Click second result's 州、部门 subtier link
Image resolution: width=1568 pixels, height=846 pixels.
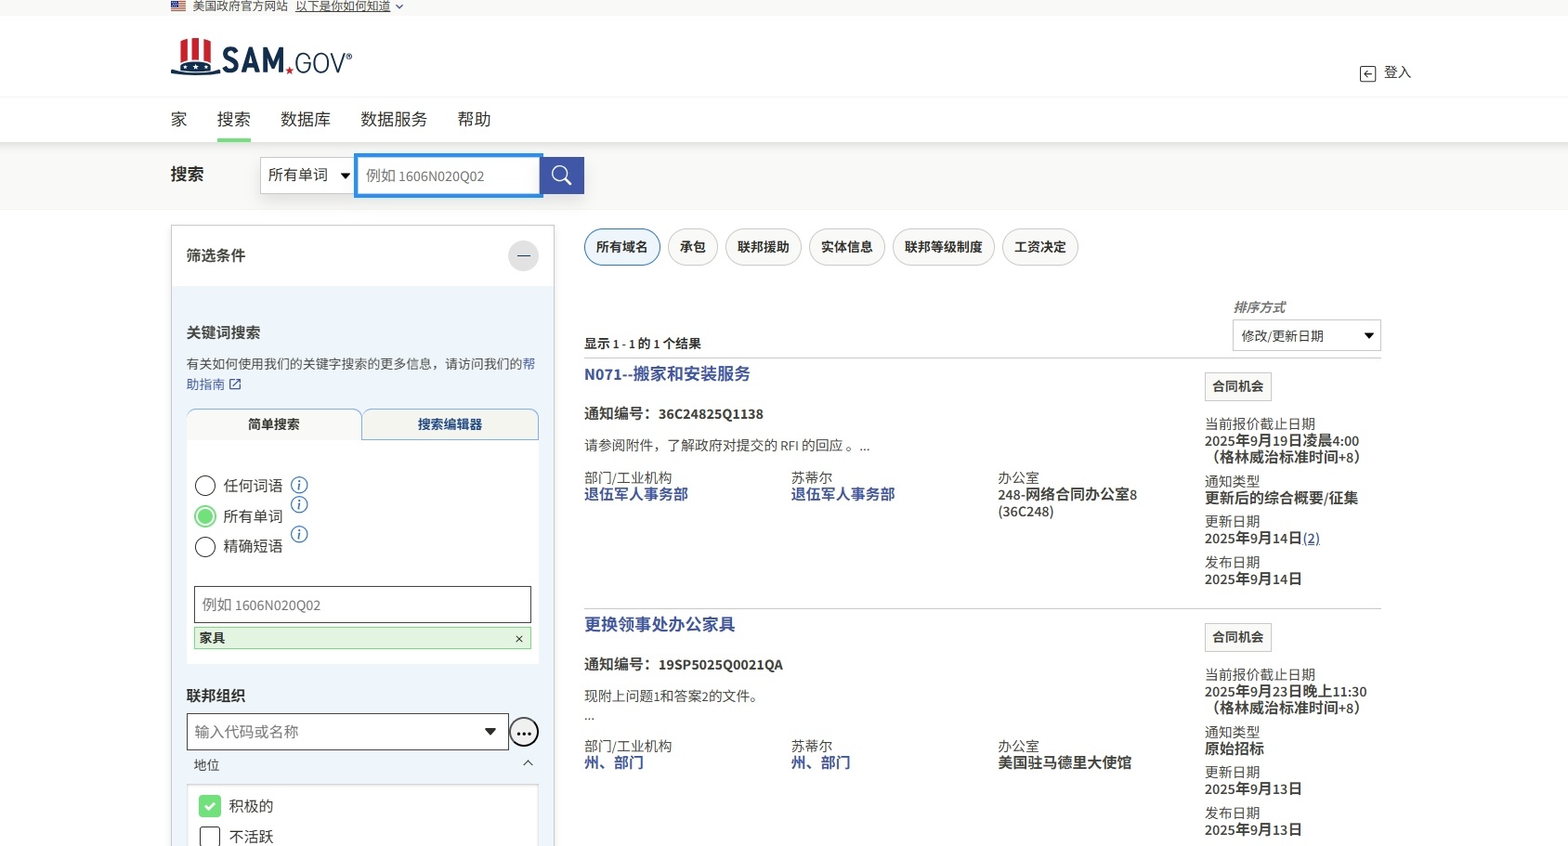pos(821,762)
